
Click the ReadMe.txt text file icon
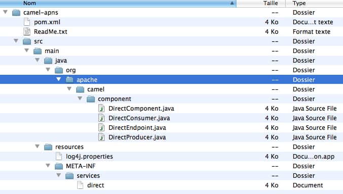coord(27,31)
